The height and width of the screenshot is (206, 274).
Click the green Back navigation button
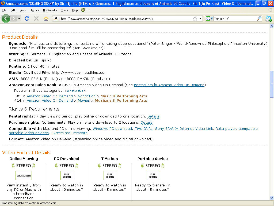(x=6, y=19)
